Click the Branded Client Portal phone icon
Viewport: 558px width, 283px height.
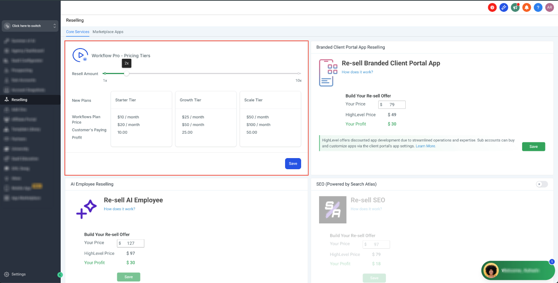point(328,73)
